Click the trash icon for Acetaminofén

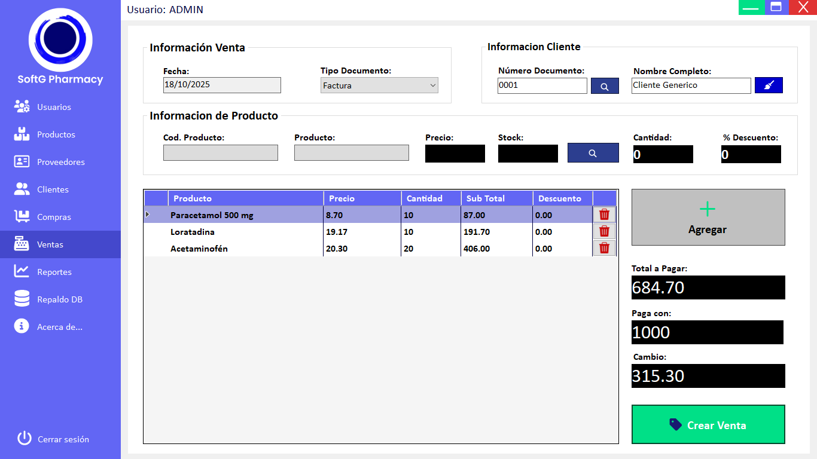[604, 248]
